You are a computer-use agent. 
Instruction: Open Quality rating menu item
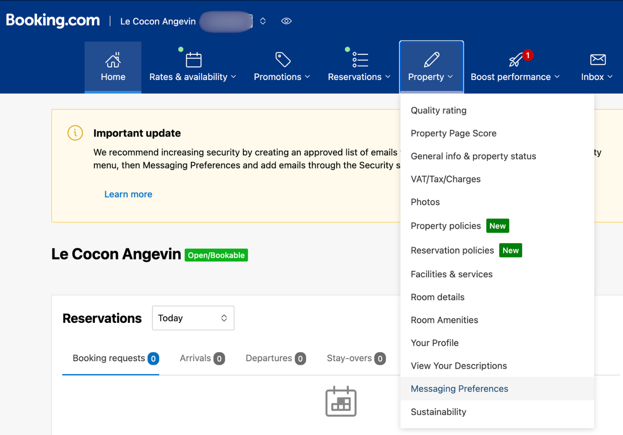pyautogui.click(x=497, y=111)
